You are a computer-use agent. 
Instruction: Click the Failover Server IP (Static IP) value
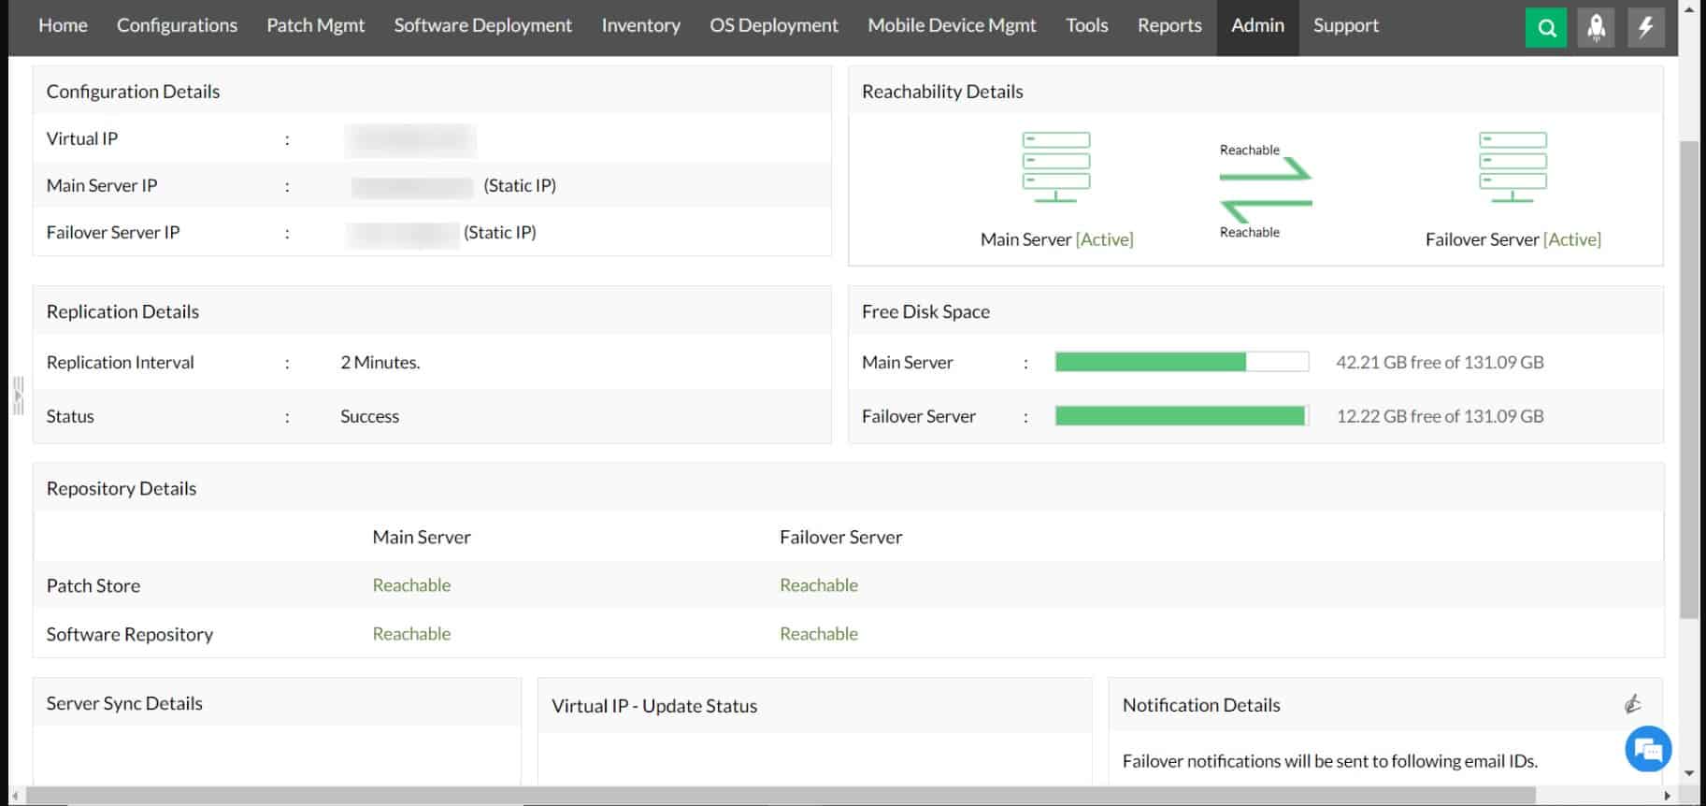[441, 233]
